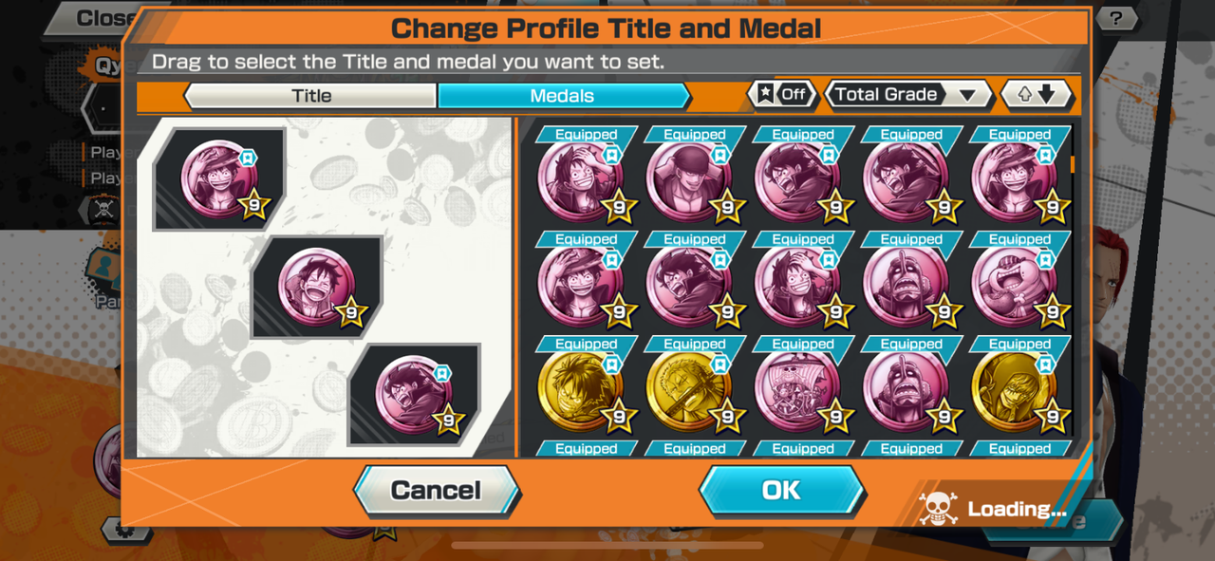Select the gold Luffy medal in the third row

click(x=580, y=387)
